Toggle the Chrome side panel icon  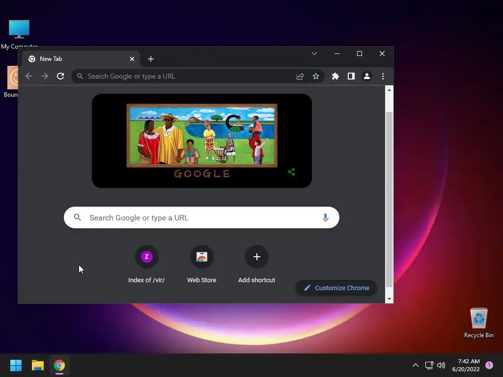351,76
